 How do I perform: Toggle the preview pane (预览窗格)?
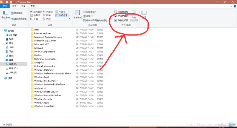pos(17,13)
